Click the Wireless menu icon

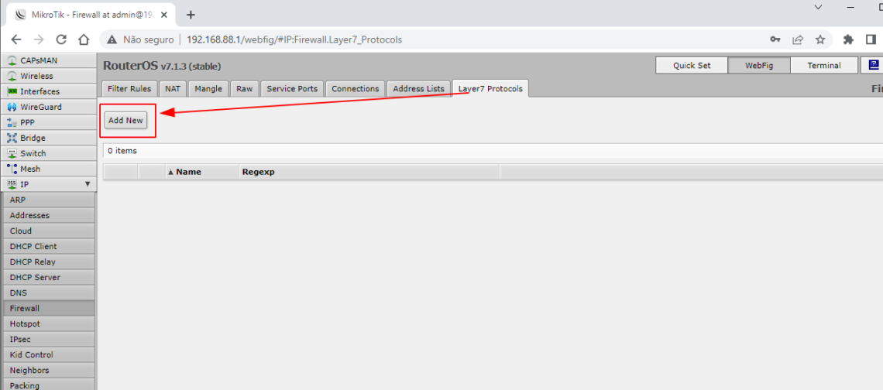[12, 76]
